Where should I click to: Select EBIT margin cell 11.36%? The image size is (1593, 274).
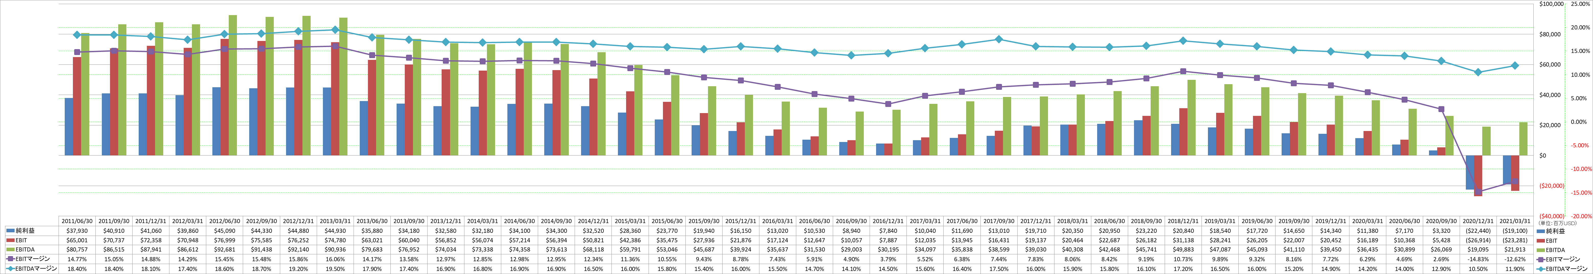[630, 259]
